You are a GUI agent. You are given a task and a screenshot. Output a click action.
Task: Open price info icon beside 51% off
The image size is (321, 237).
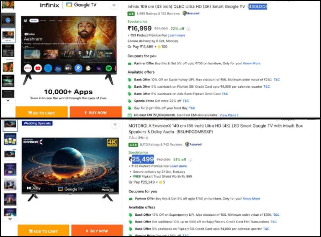(190, 160)
